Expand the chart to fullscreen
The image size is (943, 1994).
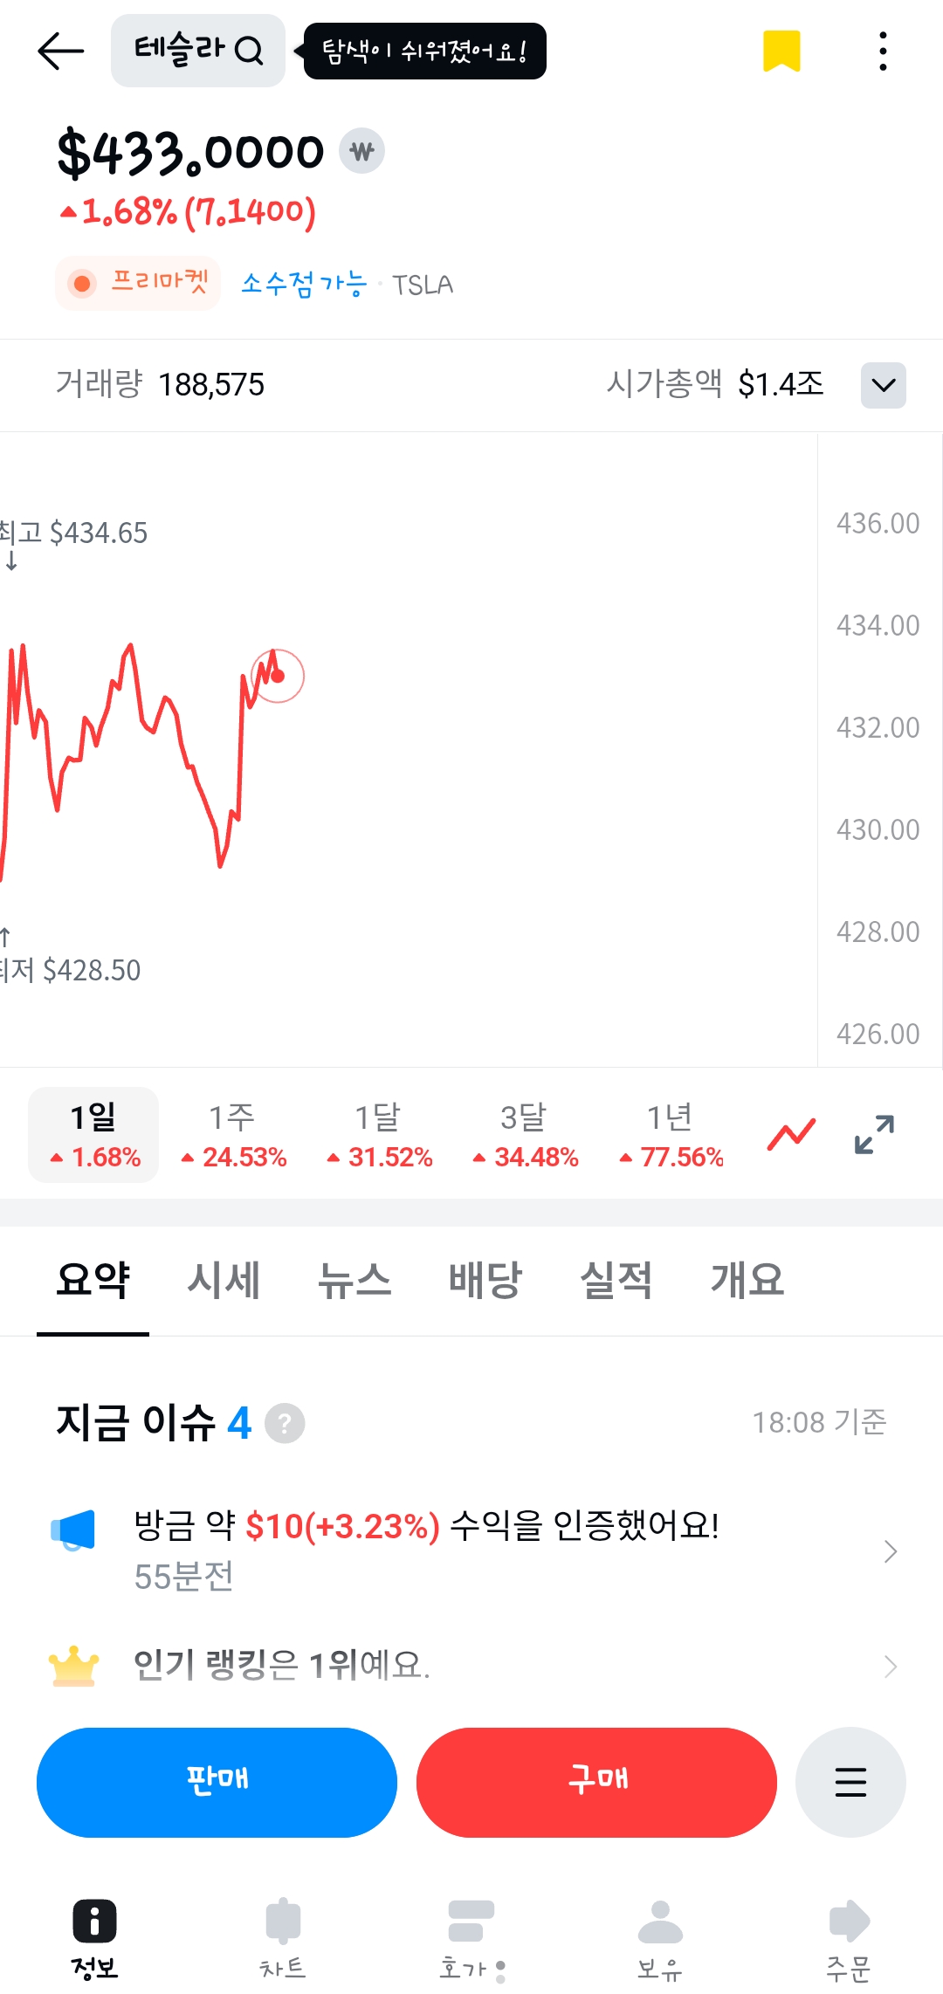(x=874, y=1134)
